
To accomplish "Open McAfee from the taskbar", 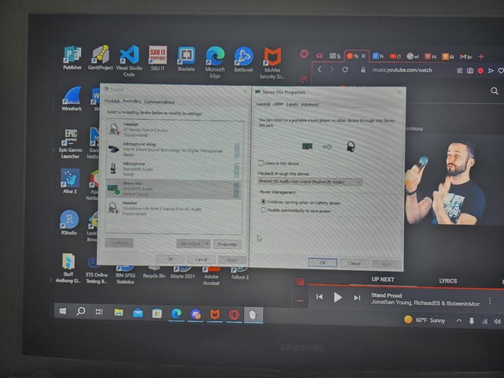I will [215, 314].
